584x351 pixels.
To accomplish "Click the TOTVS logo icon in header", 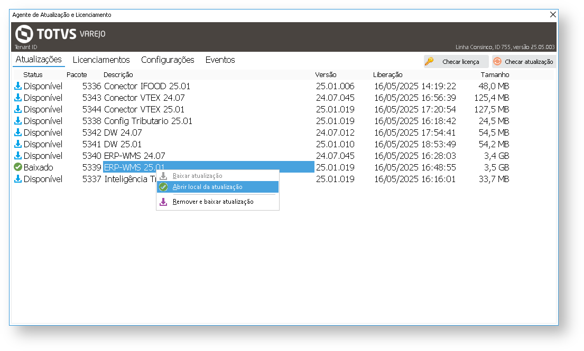I will (x=24, y=34).
